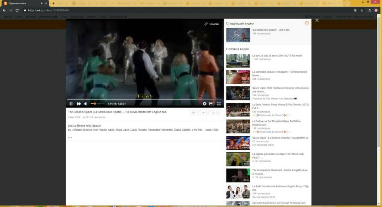Switch player to mini mode
Image resolution: width=382 pixels, height=207 pixels.
[x=212, y=104]
